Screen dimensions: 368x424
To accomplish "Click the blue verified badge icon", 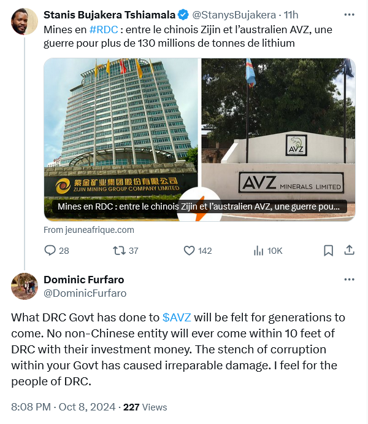I will (183, 15).
